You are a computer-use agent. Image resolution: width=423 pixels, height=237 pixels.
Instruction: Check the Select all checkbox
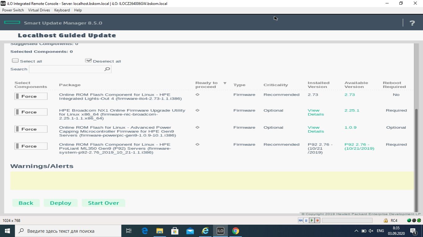[15, 60]
